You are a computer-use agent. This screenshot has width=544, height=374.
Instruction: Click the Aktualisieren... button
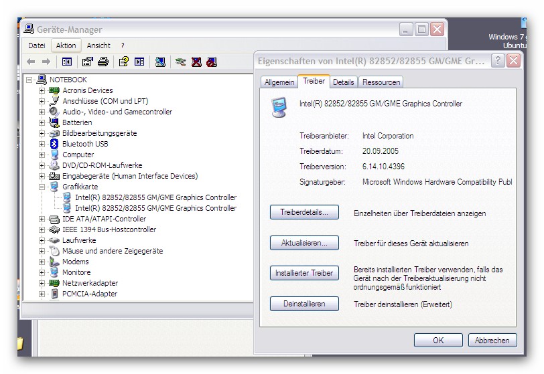(x=304, y=243)
